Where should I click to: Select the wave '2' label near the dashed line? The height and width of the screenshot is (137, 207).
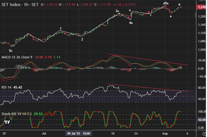(x=82, y=39)
